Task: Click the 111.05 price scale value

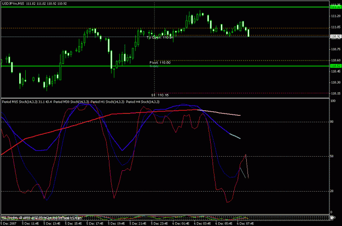Action: (x=335, y=27)
